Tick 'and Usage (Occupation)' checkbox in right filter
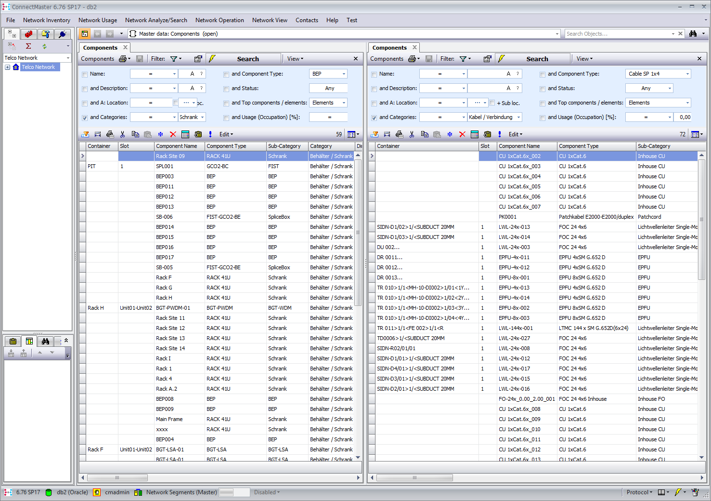The image size is (711, 501). coord(543,118)
